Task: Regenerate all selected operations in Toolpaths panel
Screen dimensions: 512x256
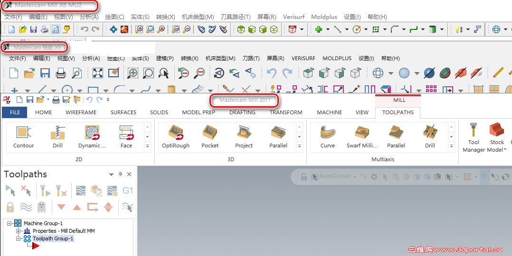Action: [45, 190]
